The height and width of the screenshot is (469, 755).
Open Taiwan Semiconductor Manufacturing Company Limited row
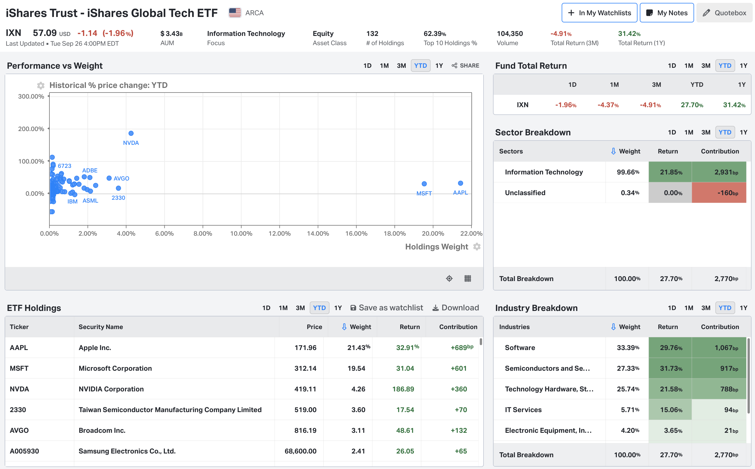point(242,410)
